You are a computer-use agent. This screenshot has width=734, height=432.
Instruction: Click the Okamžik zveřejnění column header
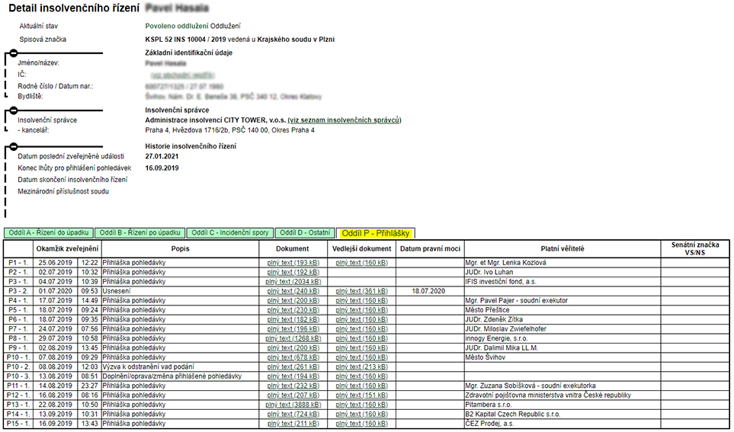67,248
